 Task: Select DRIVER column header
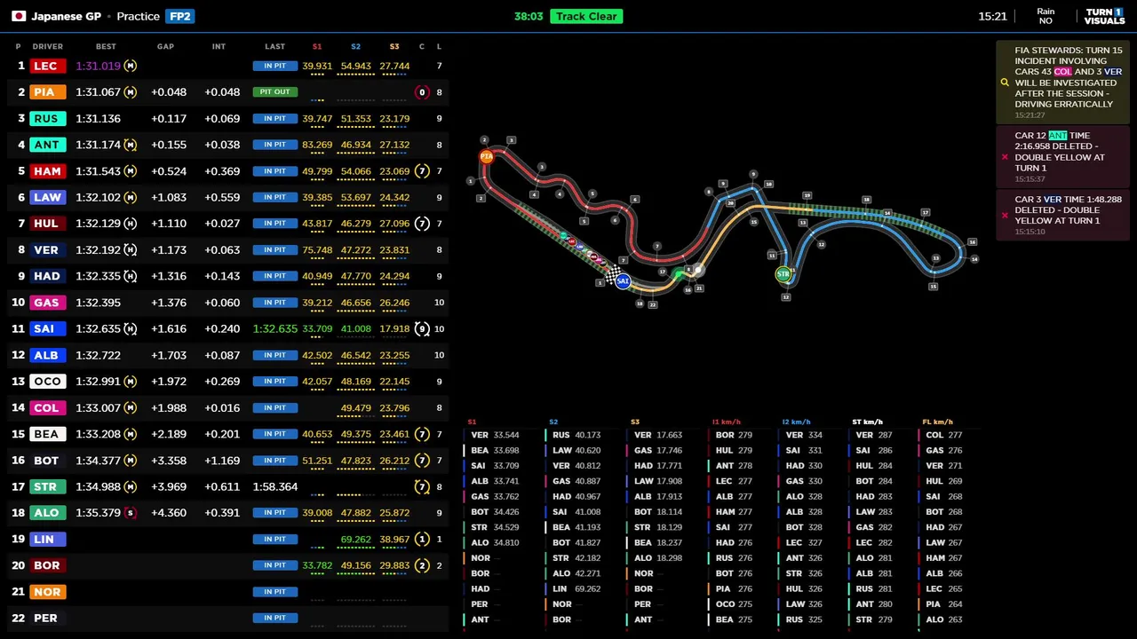pyautogui.click(x=48, y=46)
